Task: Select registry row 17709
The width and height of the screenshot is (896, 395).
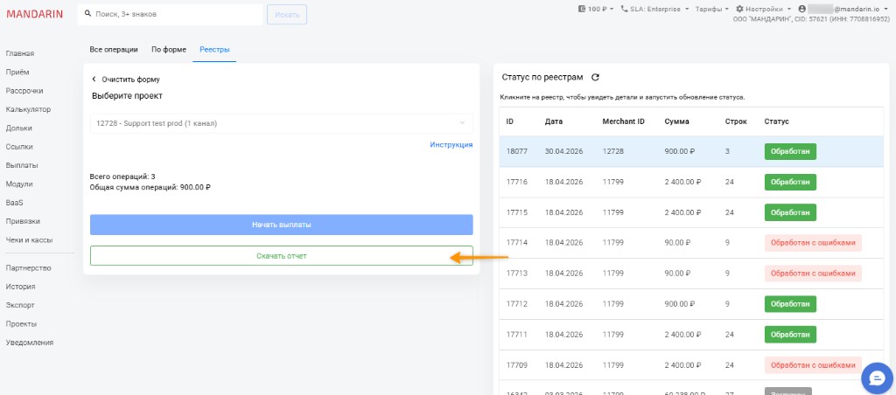Action: (691, 364)
